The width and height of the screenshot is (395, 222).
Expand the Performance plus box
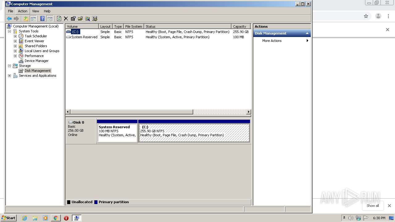(15, 56)
